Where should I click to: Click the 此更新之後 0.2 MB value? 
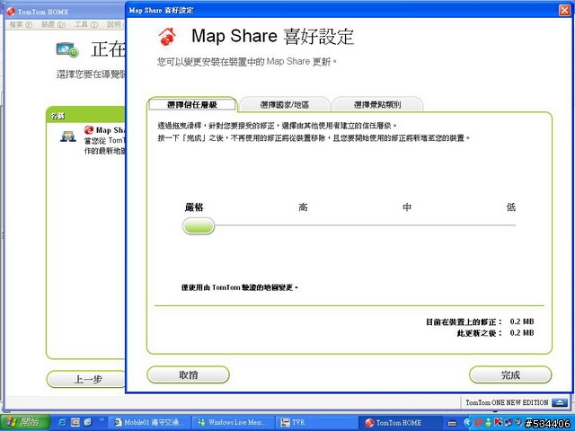point(522,333)
